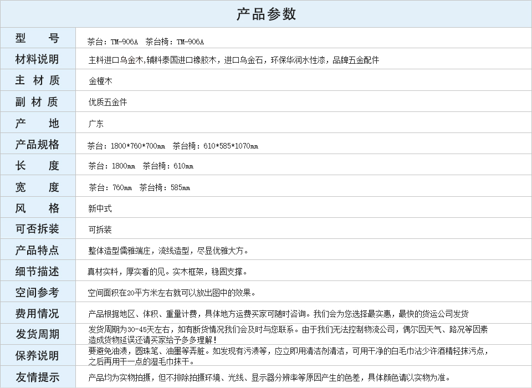Click the 产品特点 description text
Viewport: 532px width, 388px height.
point(168,251)
